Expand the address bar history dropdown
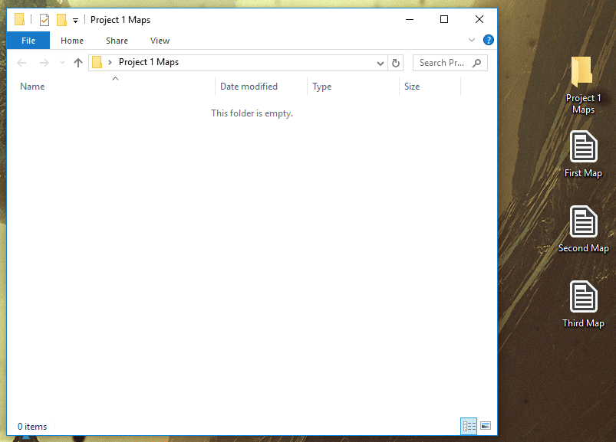This screenshot has height=442, width=616. (x=380, y=63)
